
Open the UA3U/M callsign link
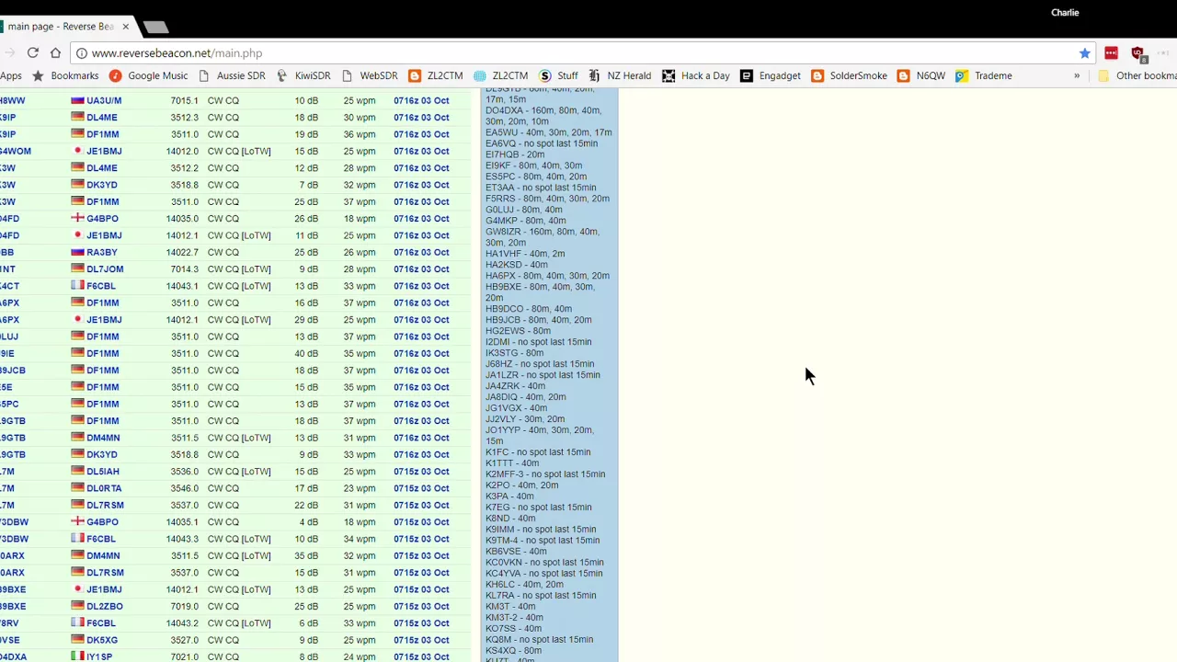[104, 100]
